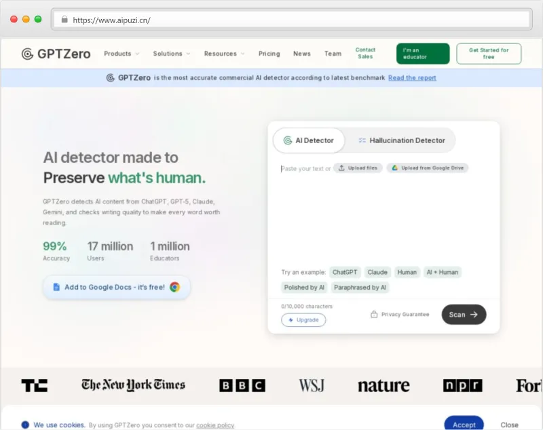Screen dimensions: 543x430
Task: Switch to the Hallucination Detector tab
Action: [x=401, y=140]
